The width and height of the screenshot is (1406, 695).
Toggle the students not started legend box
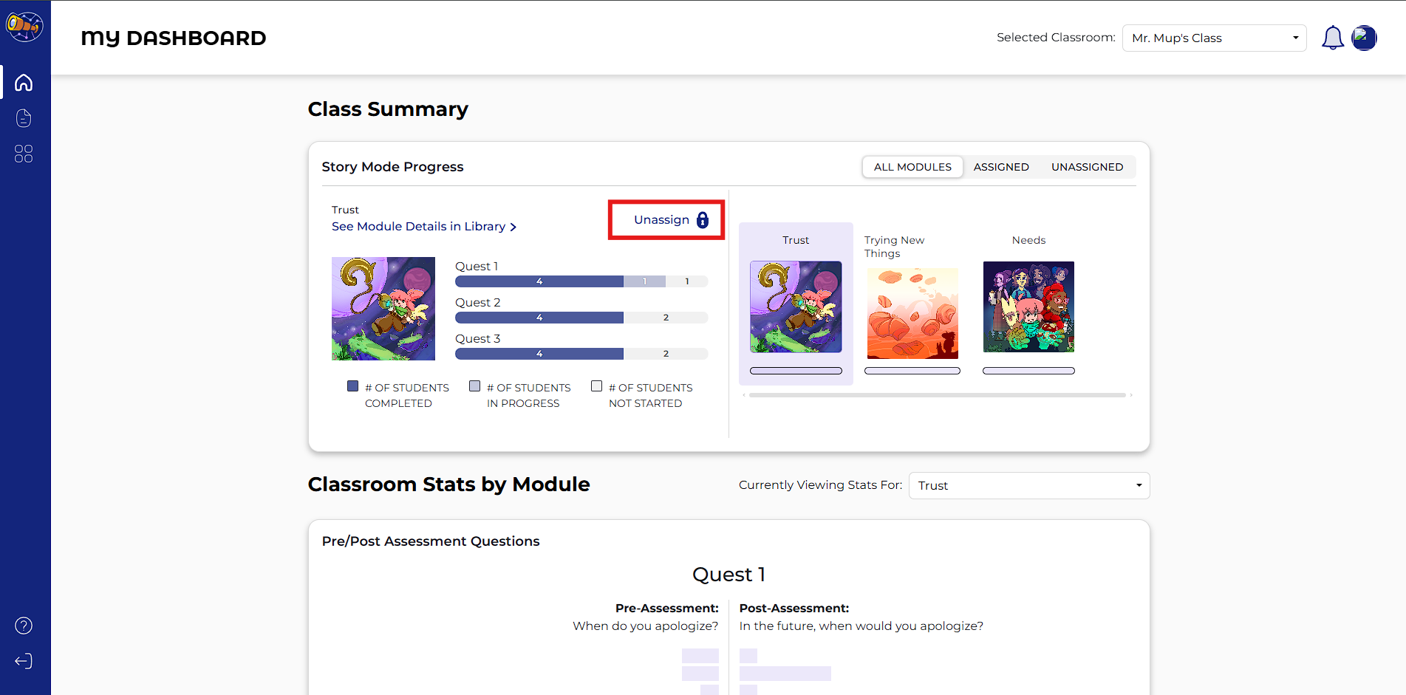click(597, 386)
